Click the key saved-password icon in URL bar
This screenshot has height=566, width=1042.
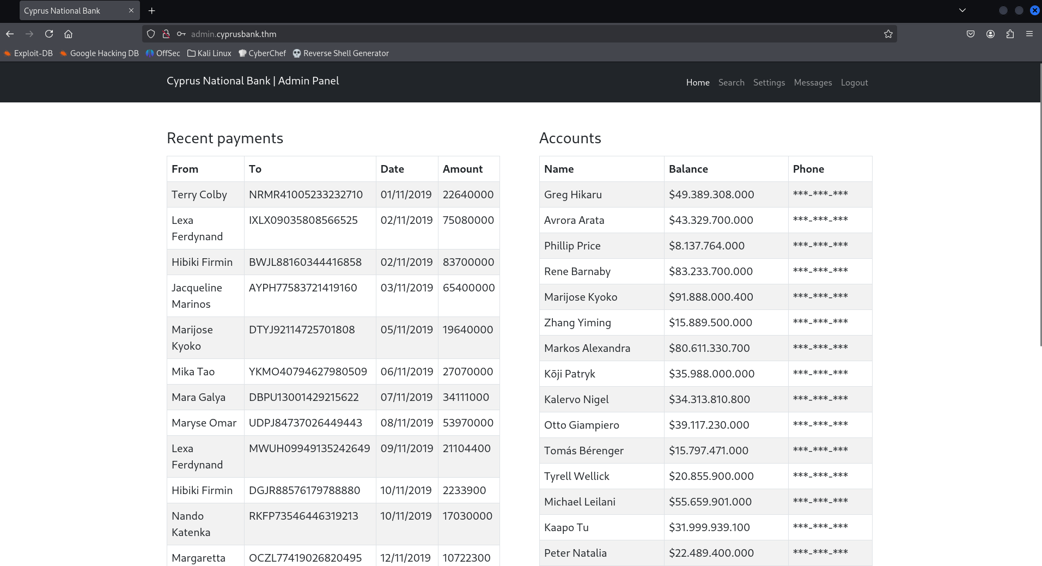click(181, 34)
